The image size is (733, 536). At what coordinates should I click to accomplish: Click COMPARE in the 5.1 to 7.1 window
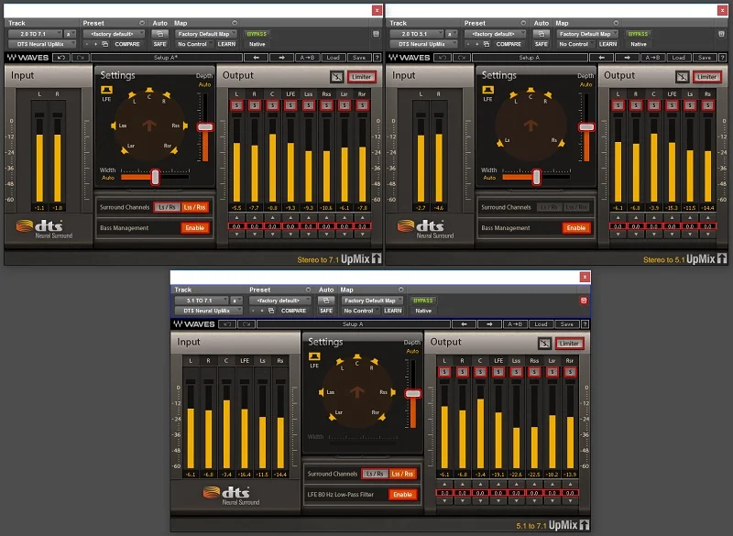point(293,311)
